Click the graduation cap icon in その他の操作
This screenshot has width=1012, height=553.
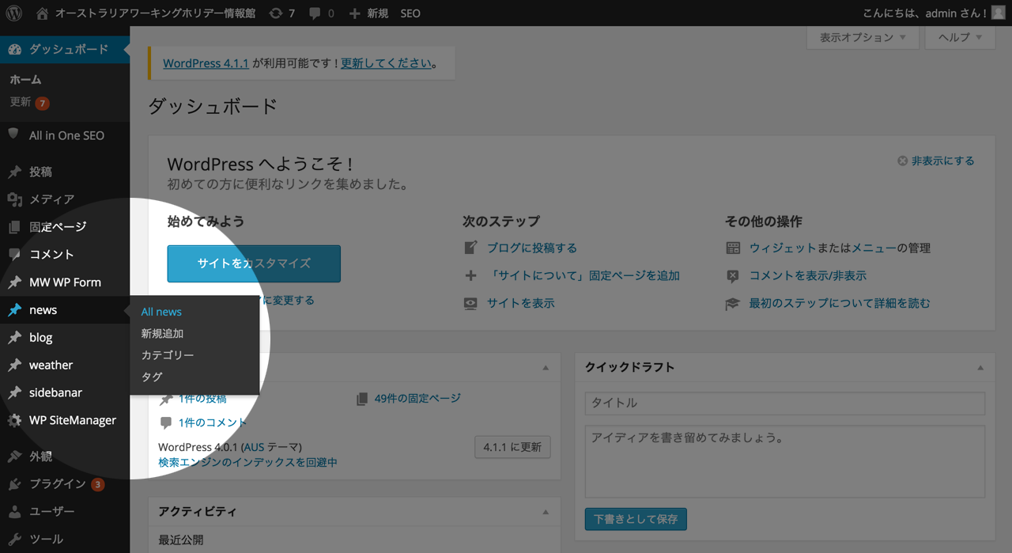[733, 303]
